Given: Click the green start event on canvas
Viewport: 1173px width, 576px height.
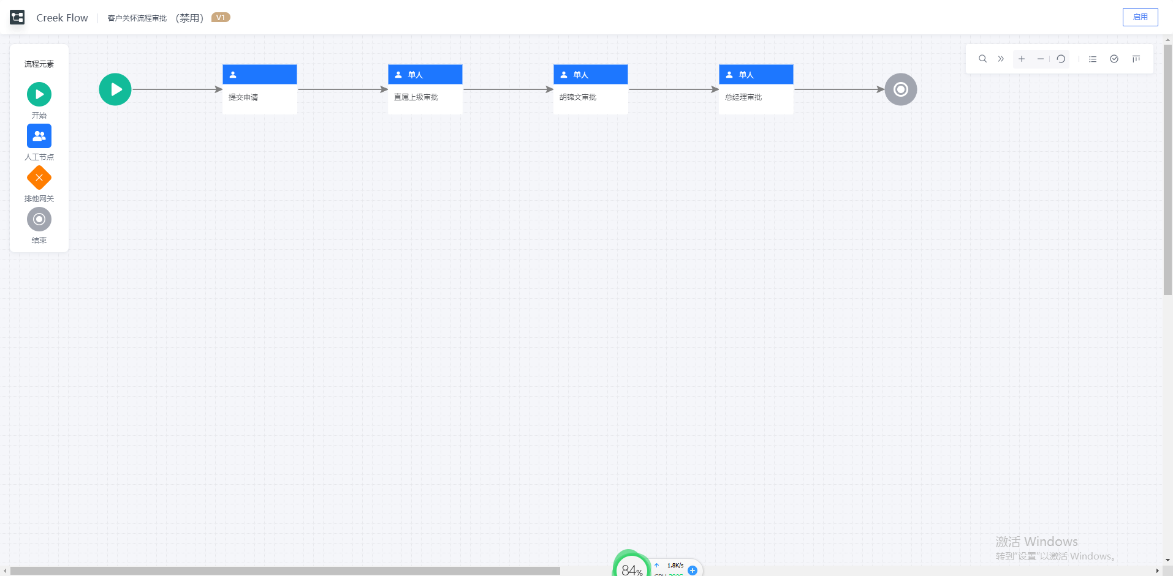Looking at the screenshot, I should coord(115,89).
